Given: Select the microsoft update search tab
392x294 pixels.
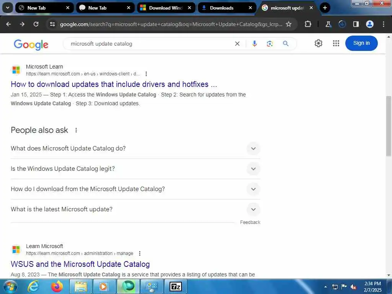Looking at the screenshot, I should tap(287, 8).
